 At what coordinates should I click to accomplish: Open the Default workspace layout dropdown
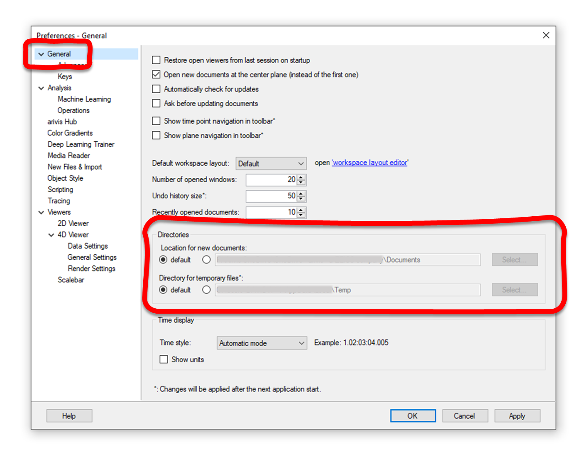(x=271, y=163)
